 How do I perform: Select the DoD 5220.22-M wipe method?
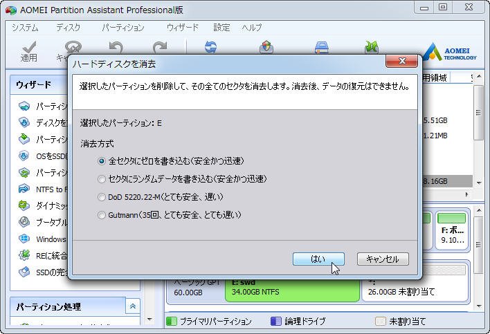(x=102, y=197)
